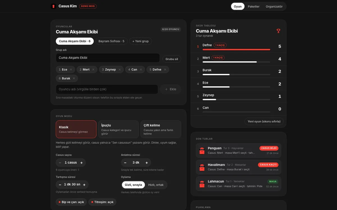Select the Bayram Sofrası · 5 group
The image size is (337, 210).
pyautogui.click(x=111, y=41)
